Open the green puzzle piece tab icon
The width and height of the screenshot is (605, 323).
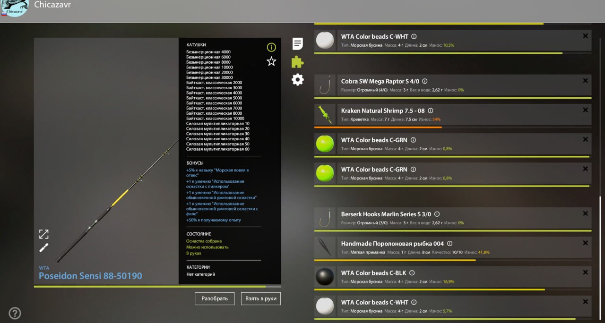click(297, 62)
